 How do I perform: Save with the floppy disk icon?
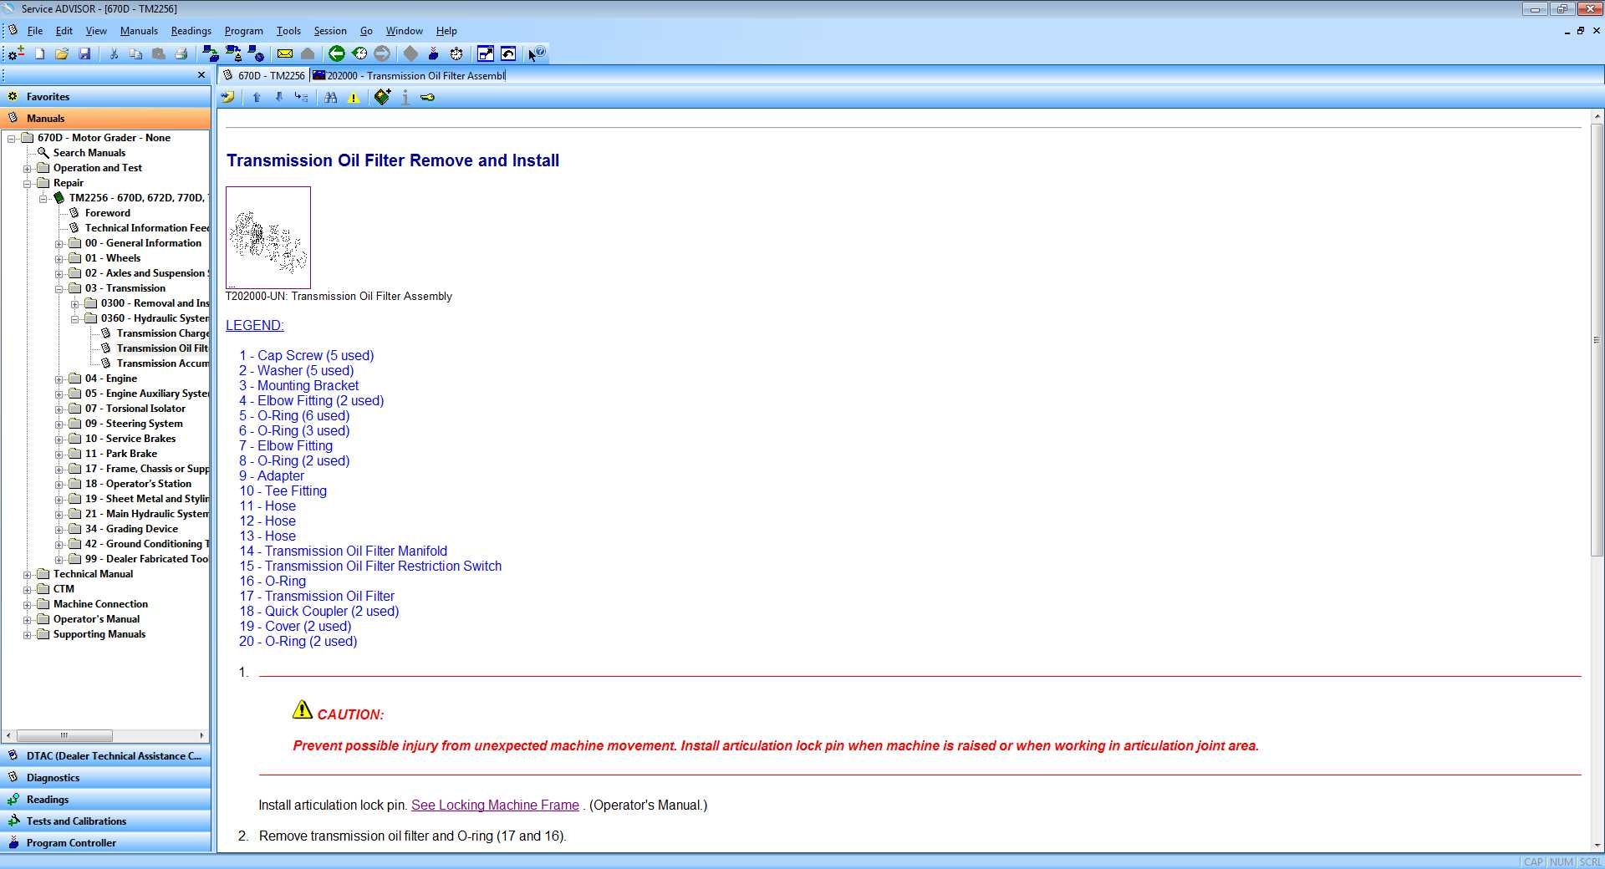click(84, 53)
